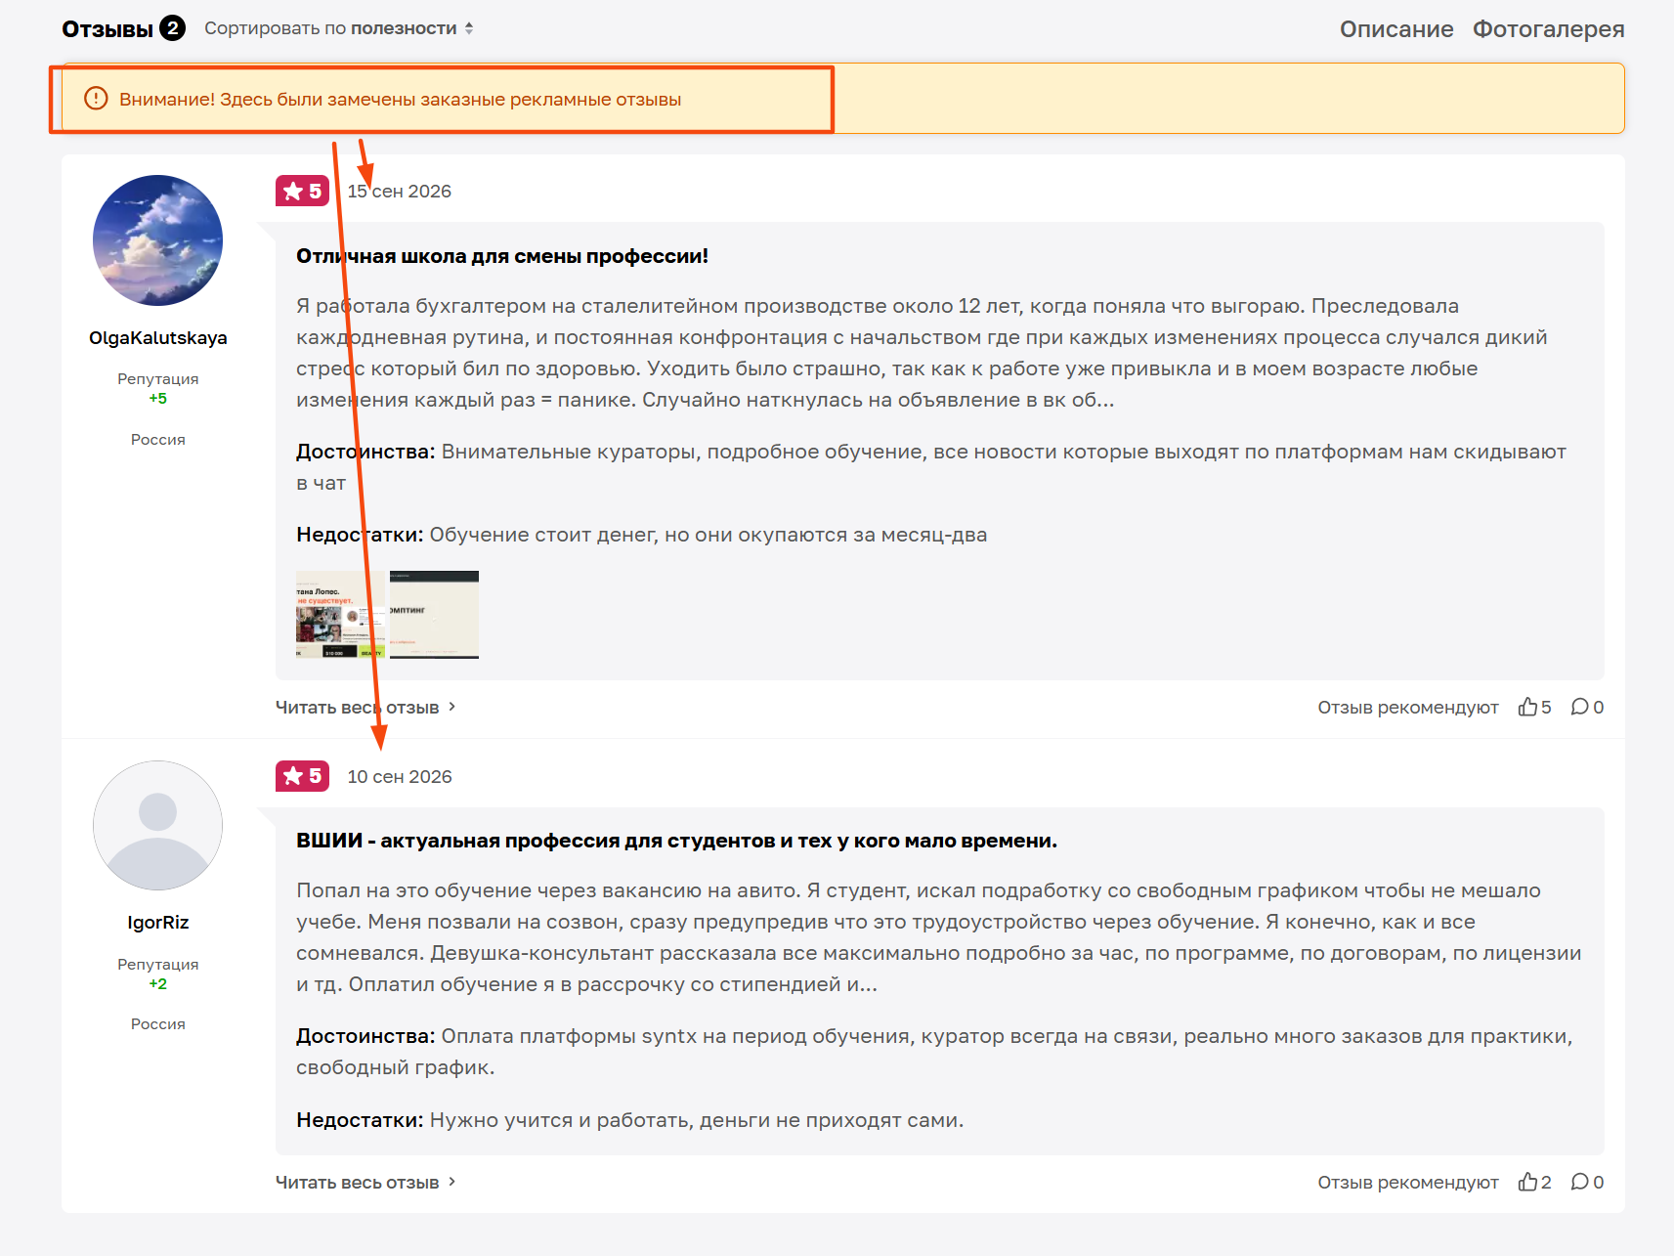Click warning text about заказные рекламные отзывы

400,99
